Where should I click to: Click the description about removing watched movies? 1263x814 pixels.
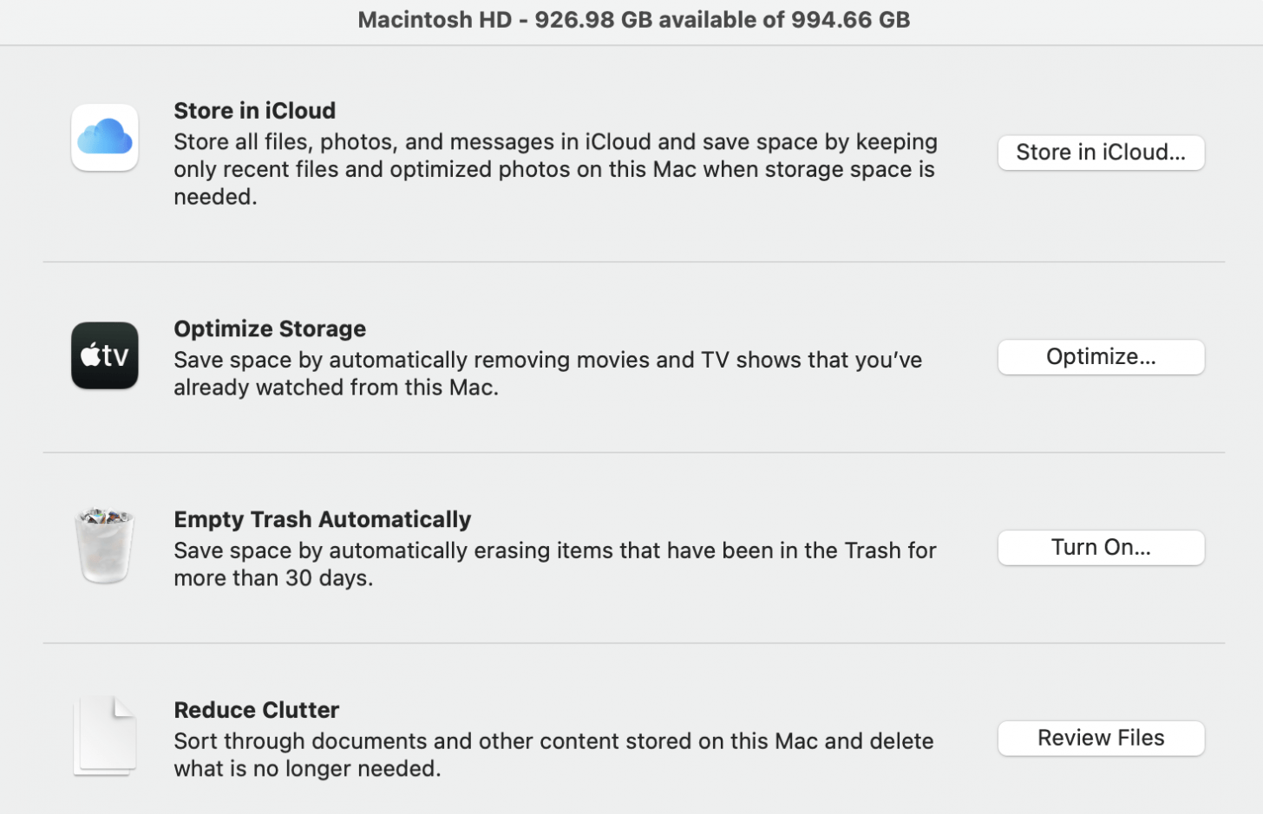tap(548, 373)
